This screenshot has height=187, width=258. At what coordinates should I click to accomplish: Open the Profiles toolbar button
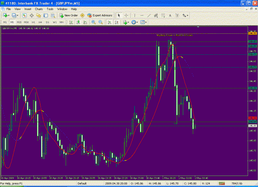14,15
